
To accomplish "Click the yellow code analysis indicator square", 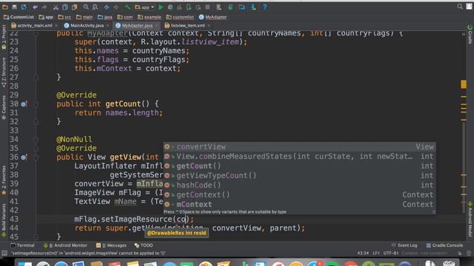I will (464, 84).
